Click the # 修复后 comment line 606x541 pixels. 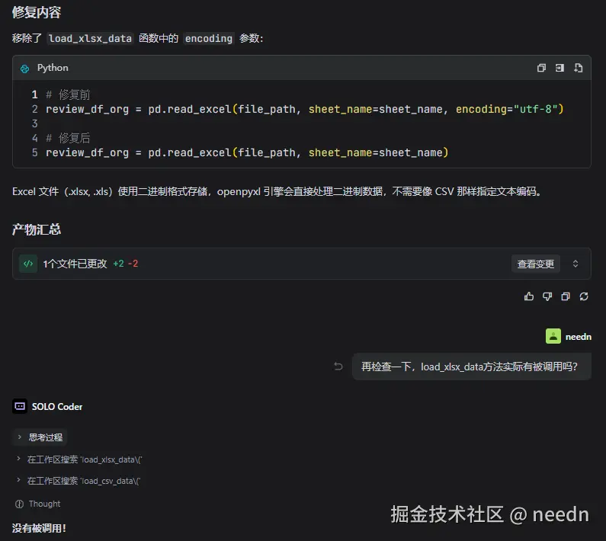tap(68, 138)
